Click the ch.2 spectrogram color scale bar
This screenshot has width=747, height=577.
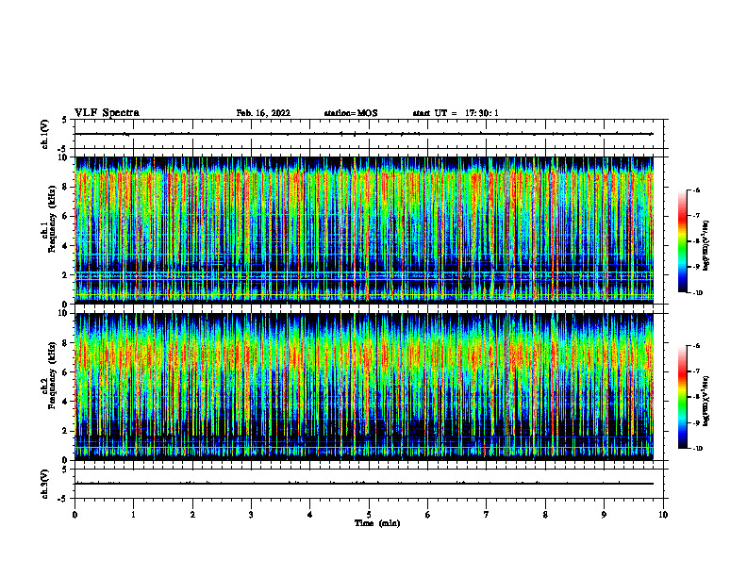click(x=682, y=397)
